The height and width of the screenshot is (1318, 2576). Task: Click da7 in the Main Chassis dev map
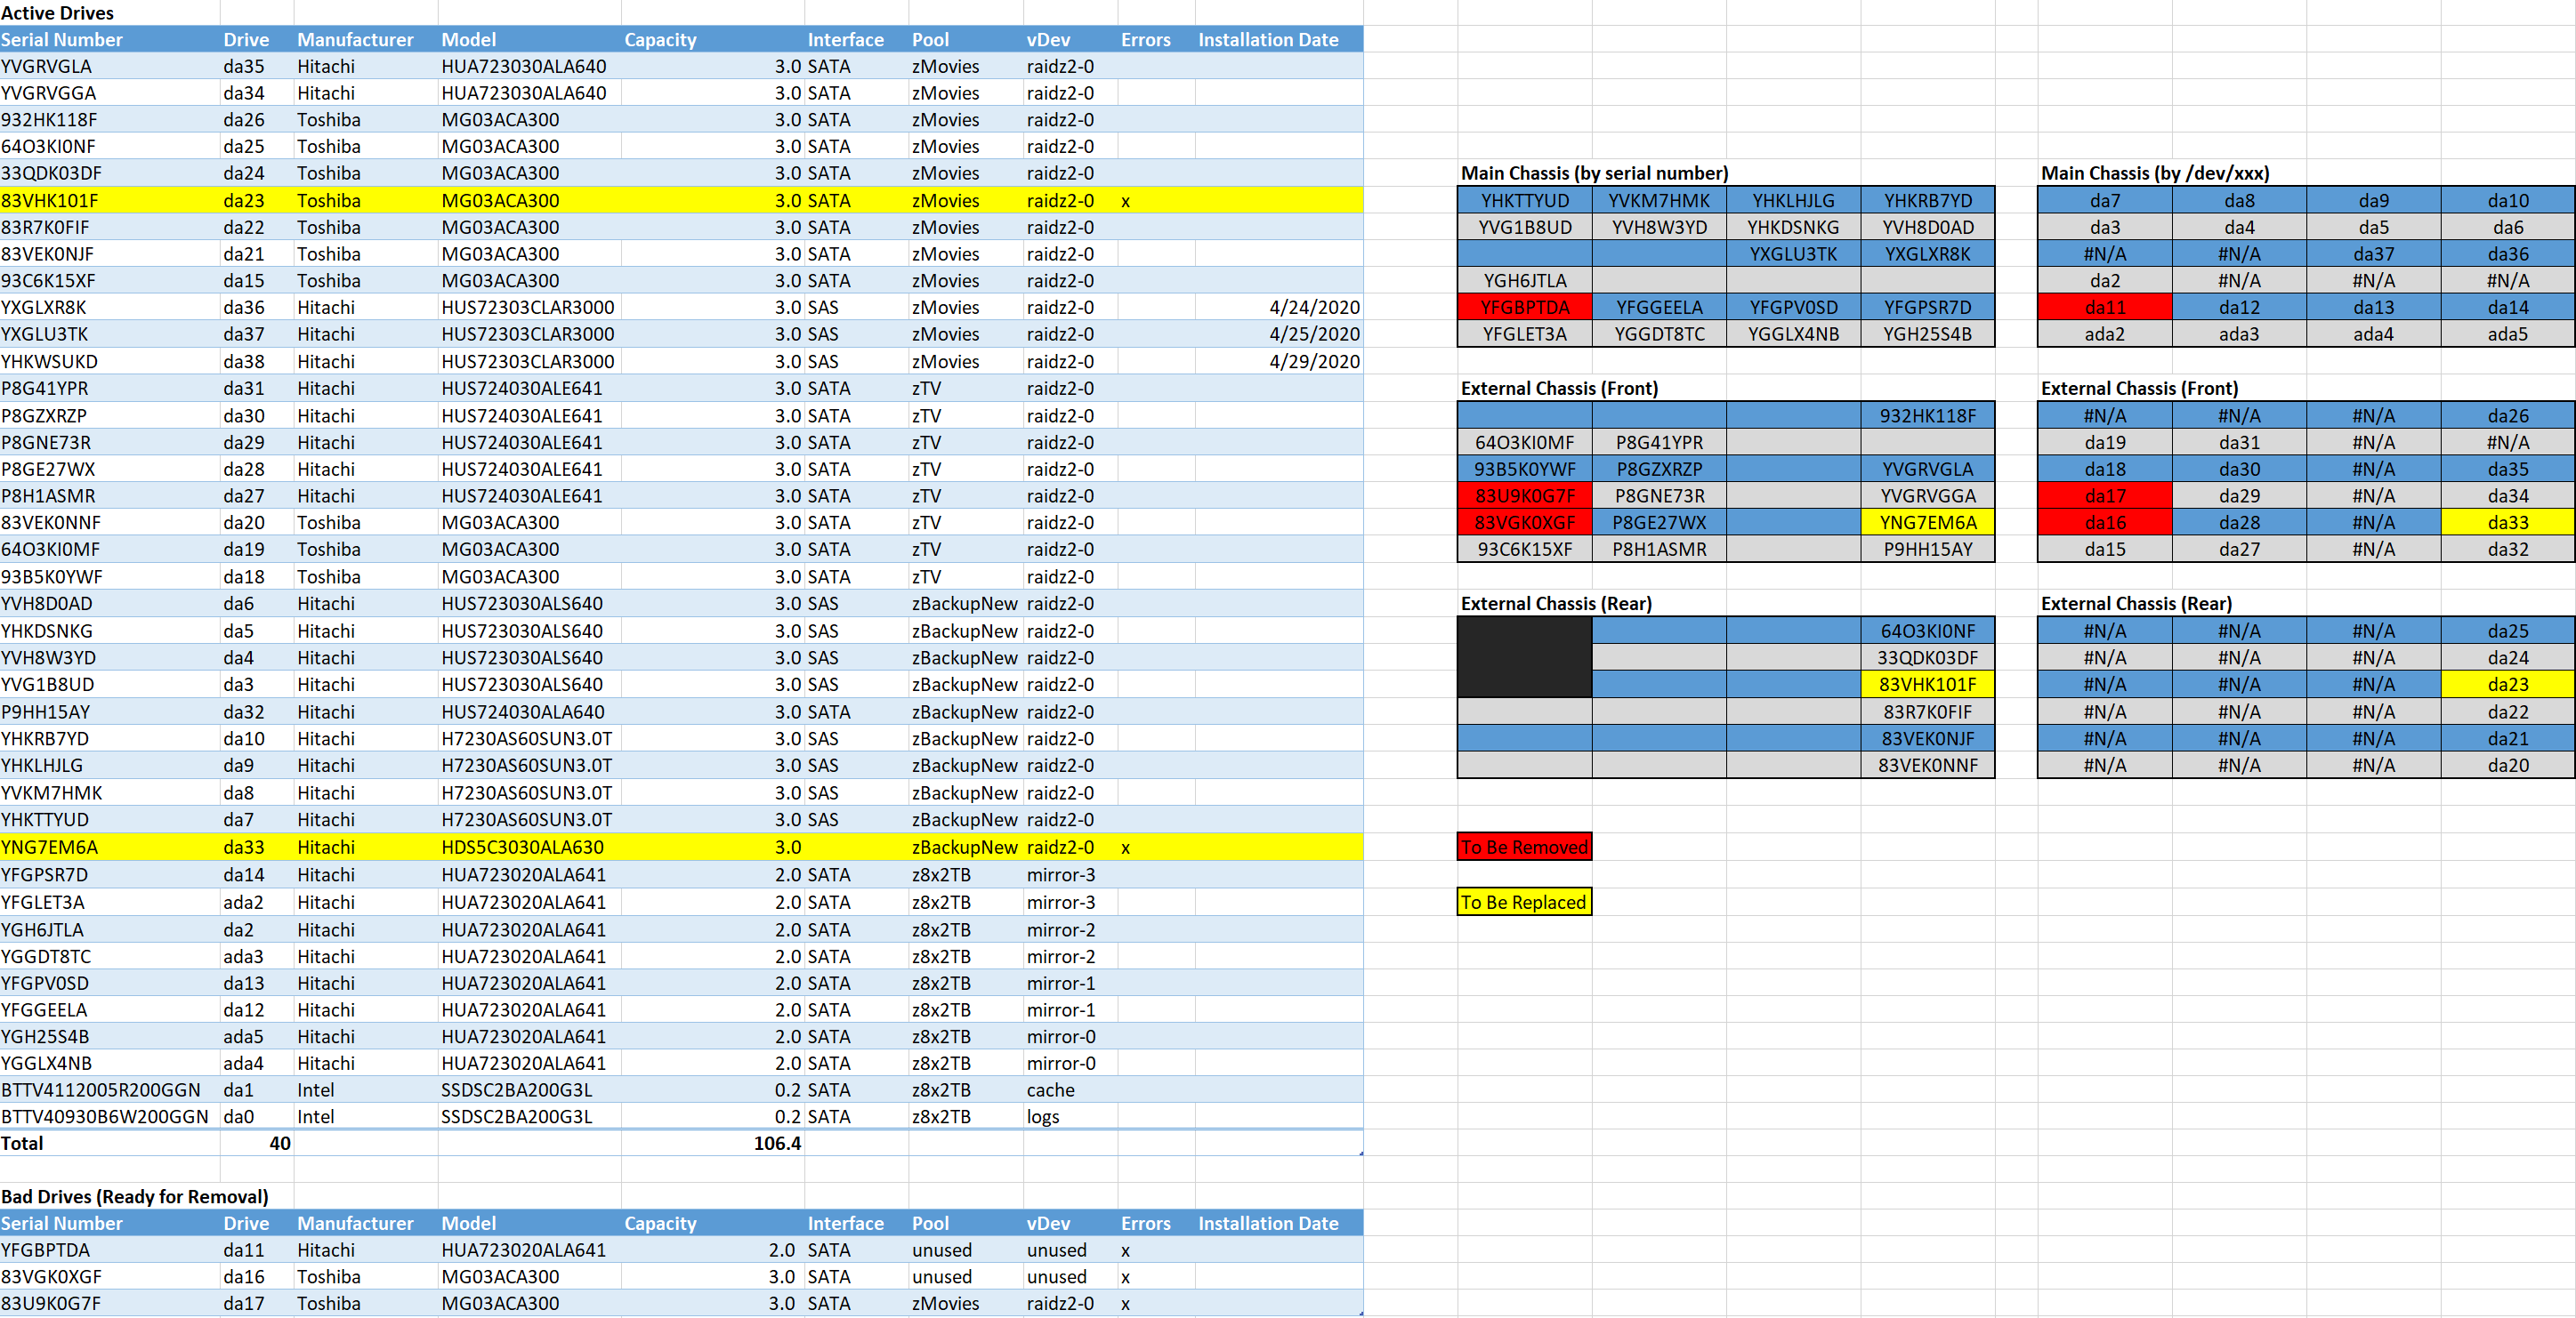click(2105, 201)
